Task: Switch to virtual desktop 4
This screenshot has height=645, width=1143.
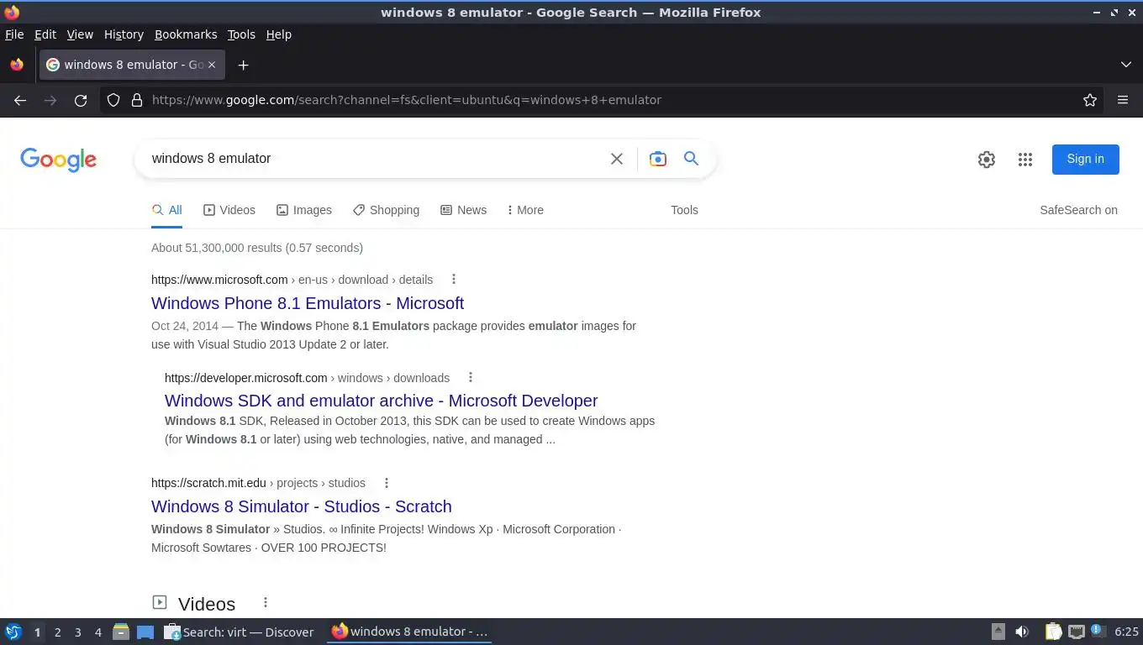Action: pyautogui.click(x=97, y=632)
